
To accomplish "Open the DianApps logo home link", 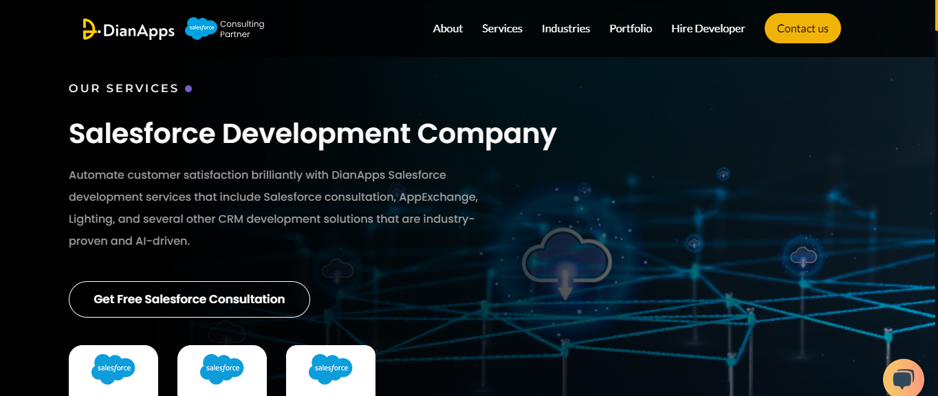I will click(129, 29).
